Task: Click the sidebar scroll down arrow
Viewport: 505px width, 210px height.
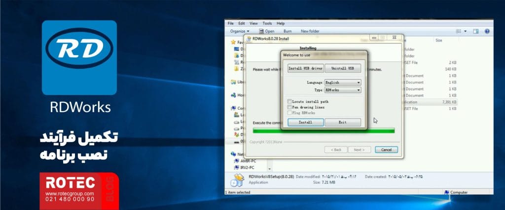Action: [x=270, y=169]
